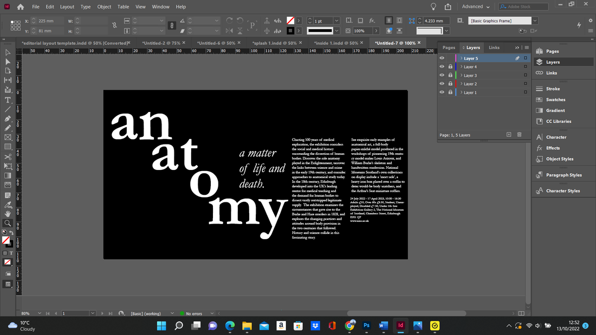Rotate 90 degrees clockwise icon
The image size is (596, 335).
229,21
